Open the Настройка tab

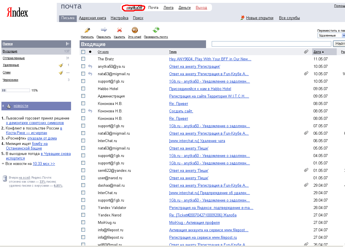(x=120, y=18)
